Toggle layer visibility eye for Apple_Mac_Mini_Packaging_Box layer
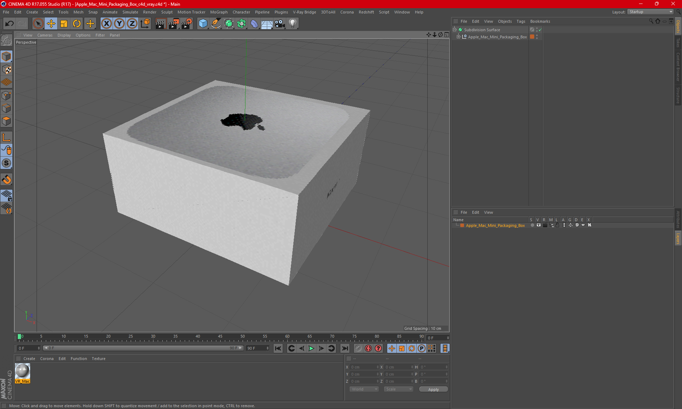The height and width of the screenshot is (409, 682). (538, 225)
